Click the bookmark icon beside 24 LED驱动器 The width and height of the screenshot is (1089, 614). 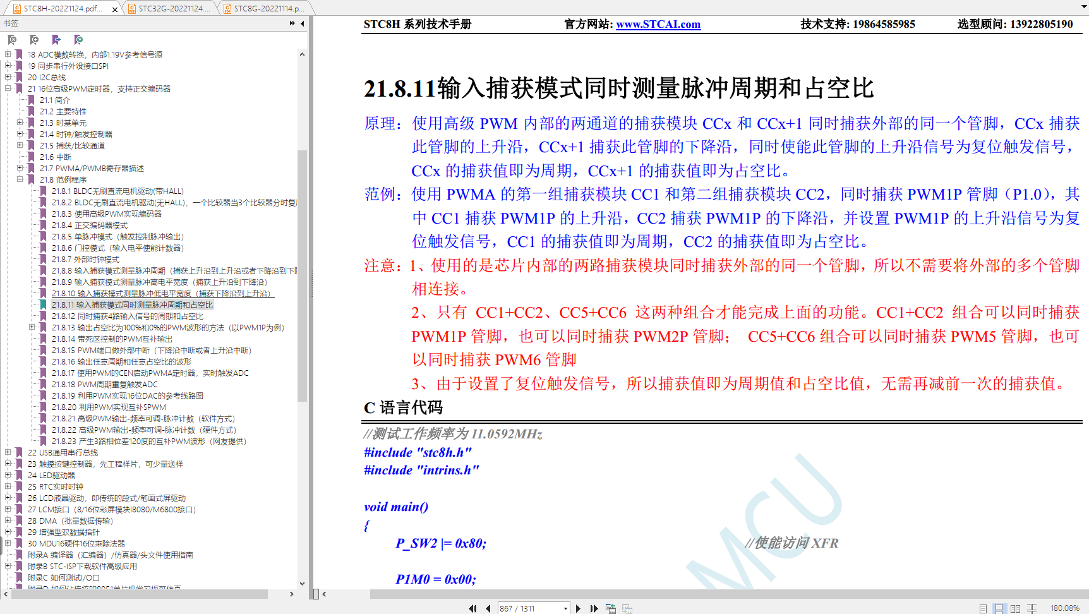(x=19, y=476)
